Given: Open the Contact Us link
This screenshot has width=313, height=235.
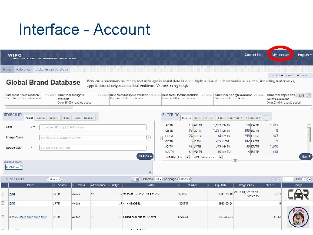Looking at the screenshot, I should (x=253, y=54).
